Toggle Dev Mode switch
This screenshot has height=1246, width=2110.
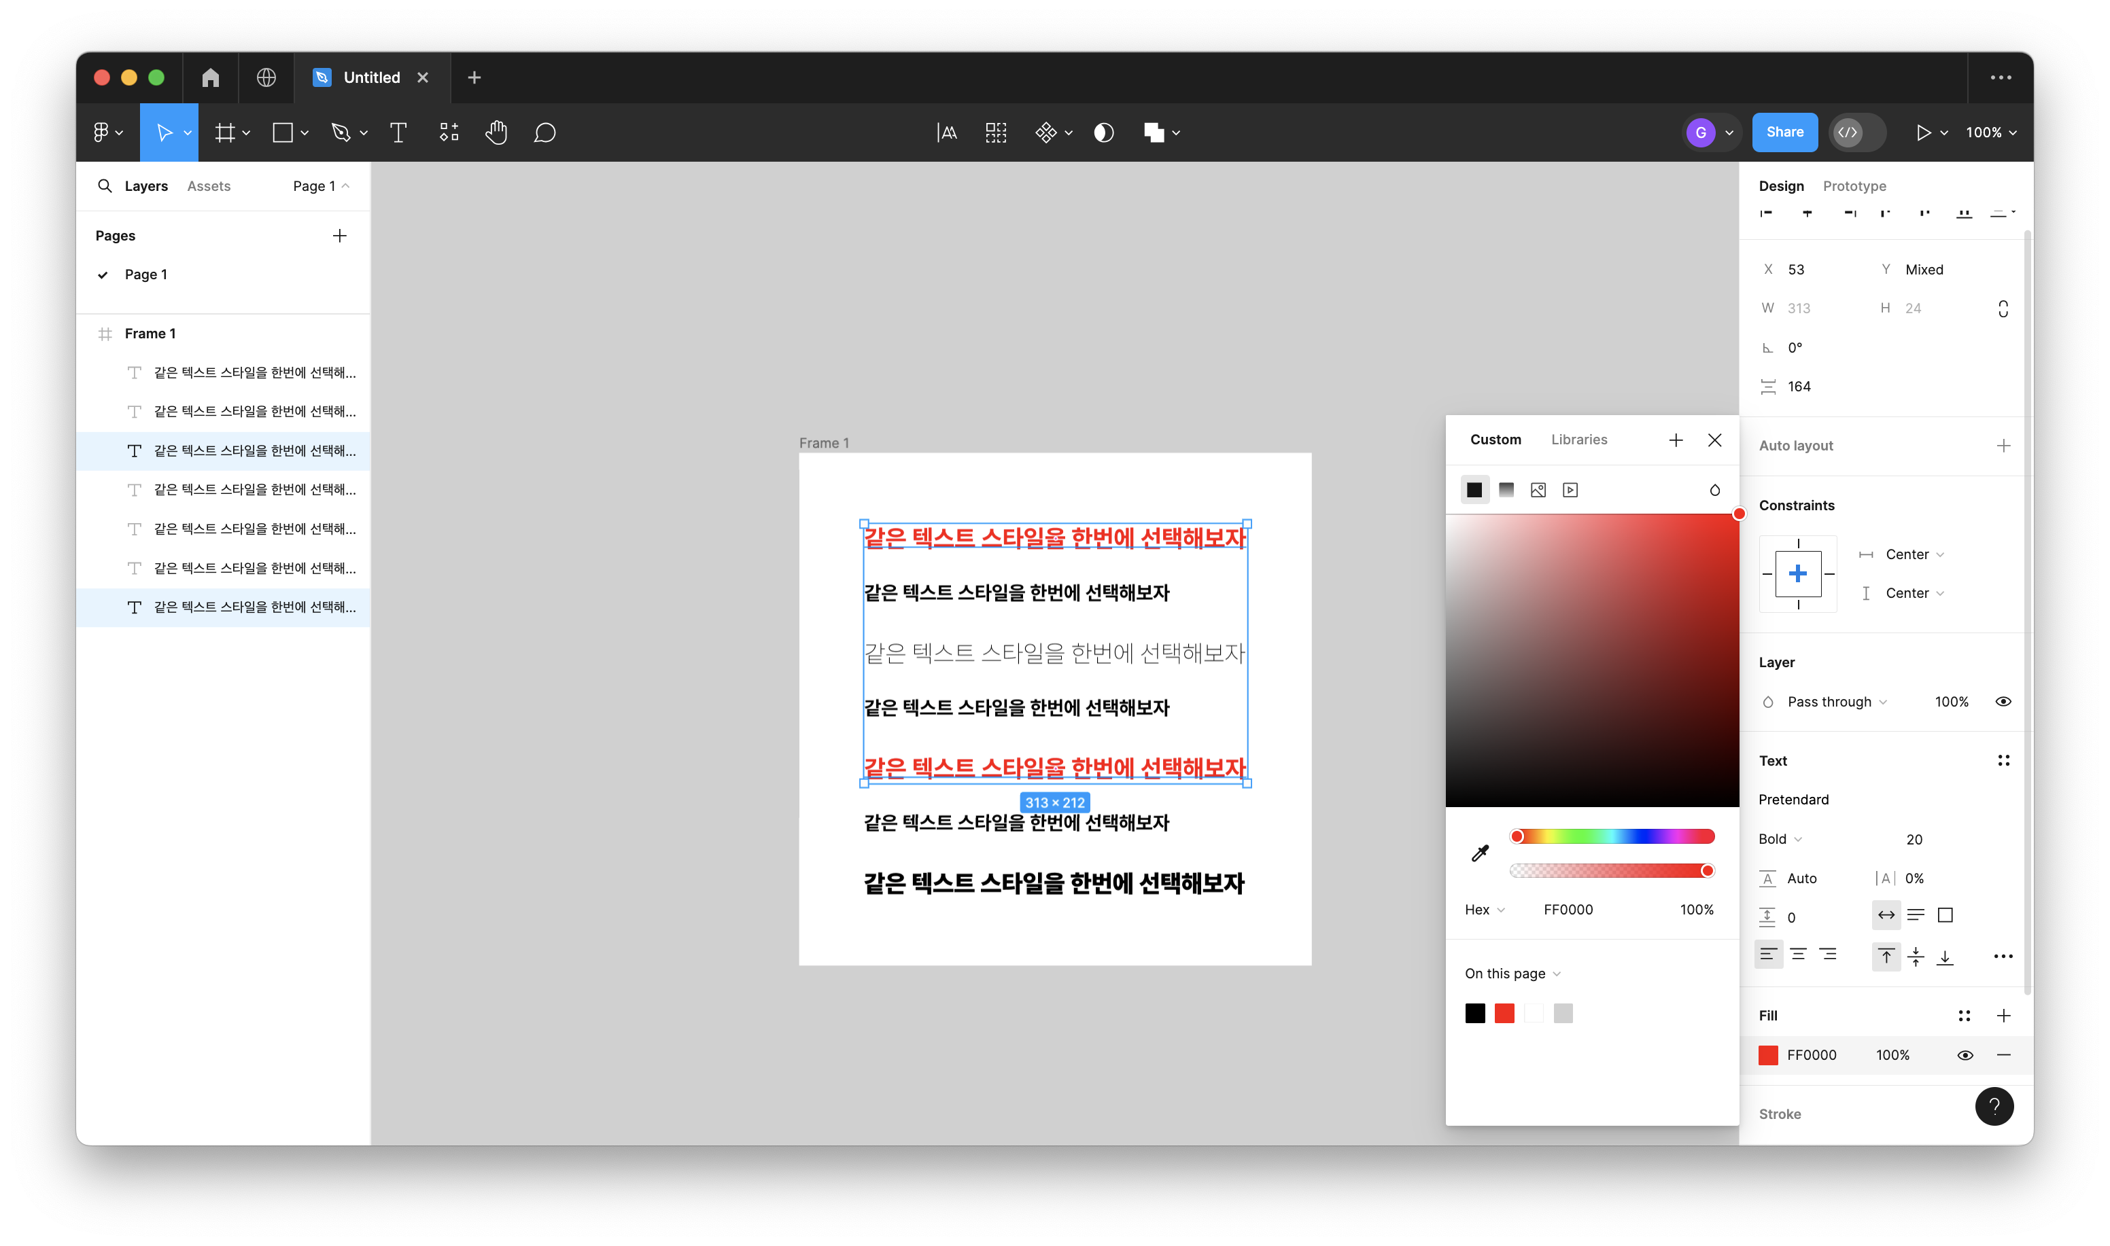point(1856,132)
